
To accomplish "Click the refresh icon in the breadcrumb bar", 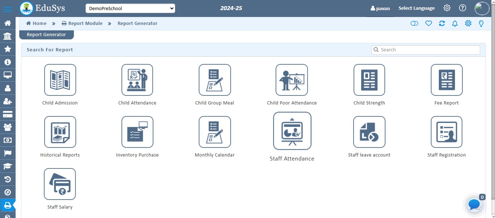I will (x=442, y=23).
